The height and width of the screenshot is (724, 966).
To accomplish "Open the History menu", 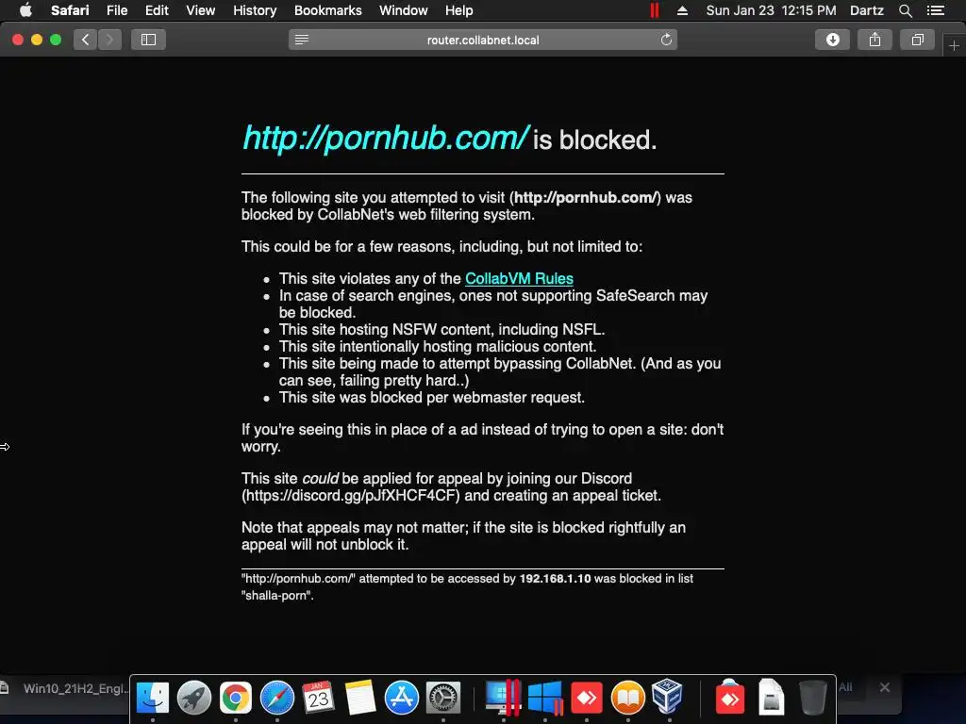I will pyautogui.click(x=255, y=10).
